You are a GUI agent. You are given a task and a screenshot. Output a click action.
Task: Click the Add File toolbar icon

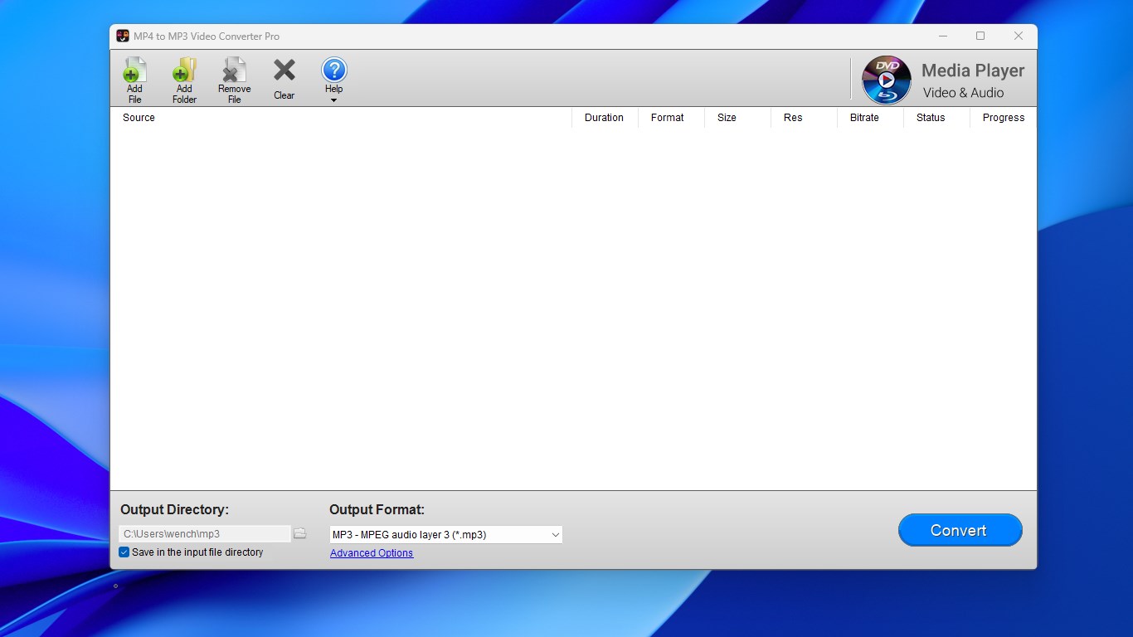pyautogui.click(x=134, y=80)
